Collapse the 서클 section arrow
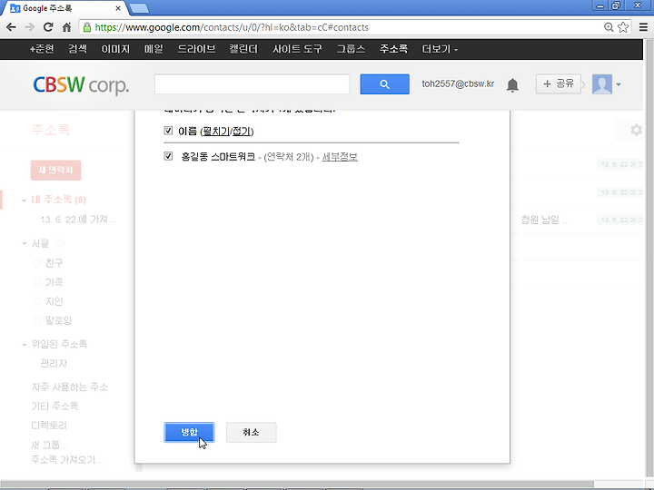The height and width of the screenshot is (490, 654). tap(25, 244)
